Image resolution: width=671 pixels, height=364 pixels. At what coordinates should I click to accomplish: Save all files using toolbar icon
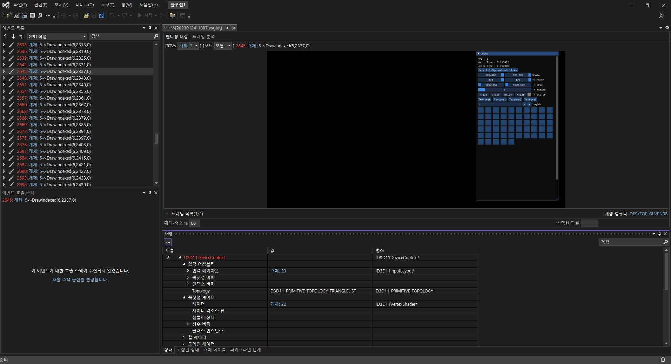[x=101, y=15]
